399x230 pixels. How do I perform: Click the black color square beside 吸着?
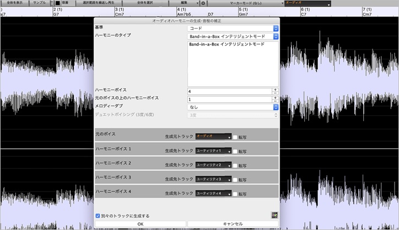[x=58, y=3]
